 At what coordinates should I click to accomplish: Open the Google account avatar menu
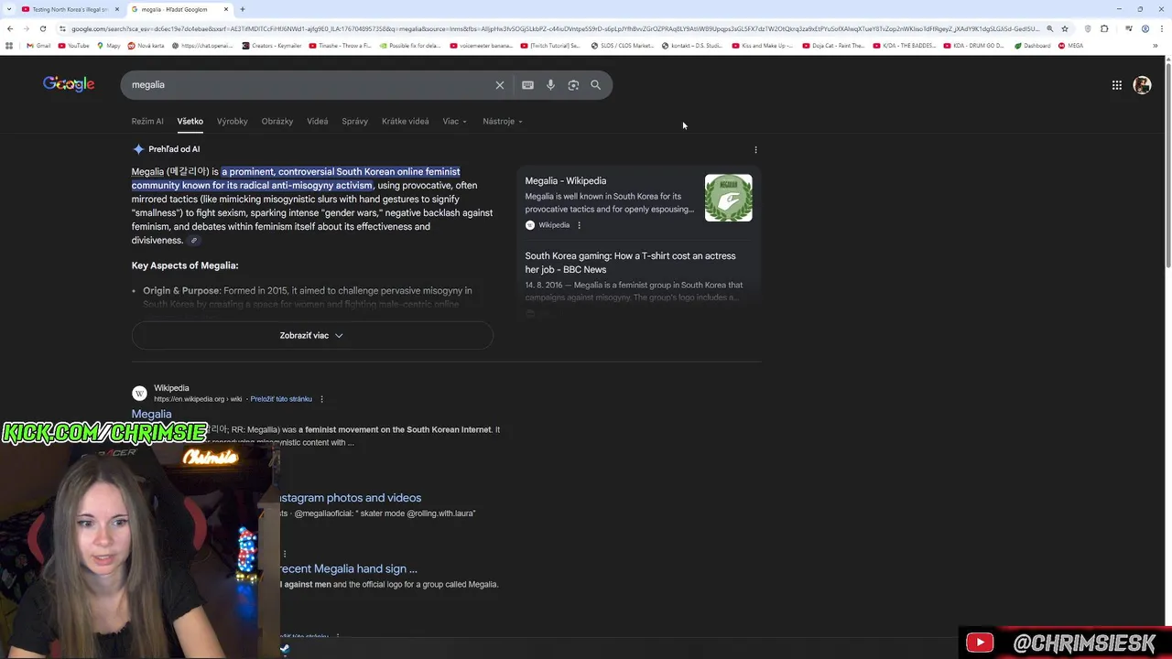(x=1142, y=85)
